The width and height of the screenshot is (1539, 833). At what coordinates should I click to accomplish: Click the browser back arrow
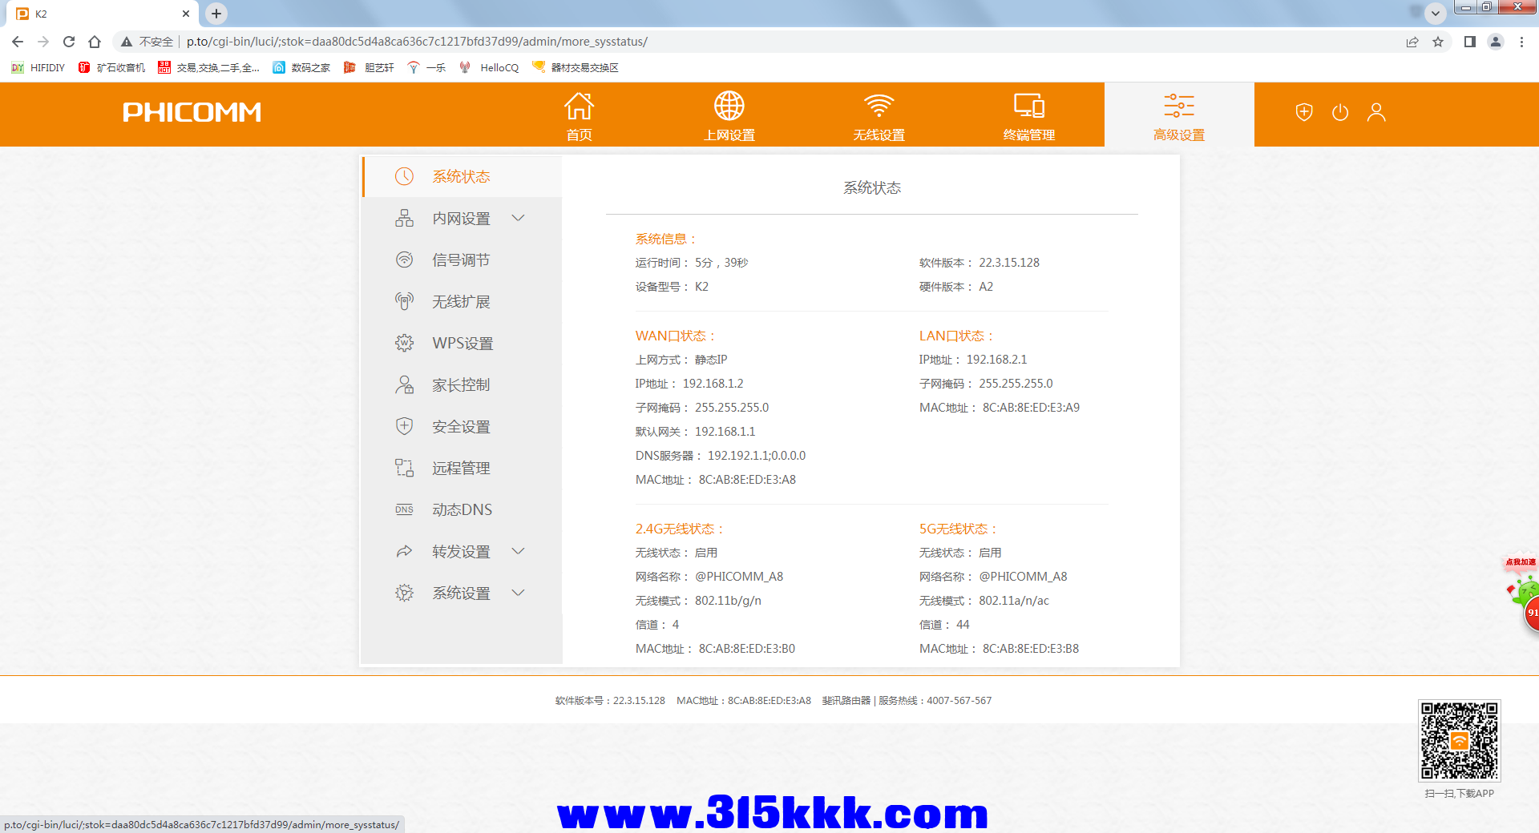(x=18, y=42)
